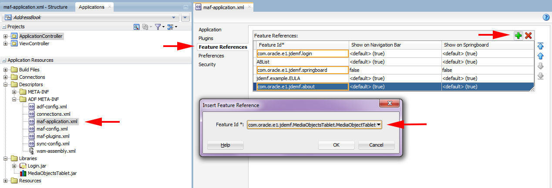Select maf-application.xml in the Descriptors tree

pos(57,121)
